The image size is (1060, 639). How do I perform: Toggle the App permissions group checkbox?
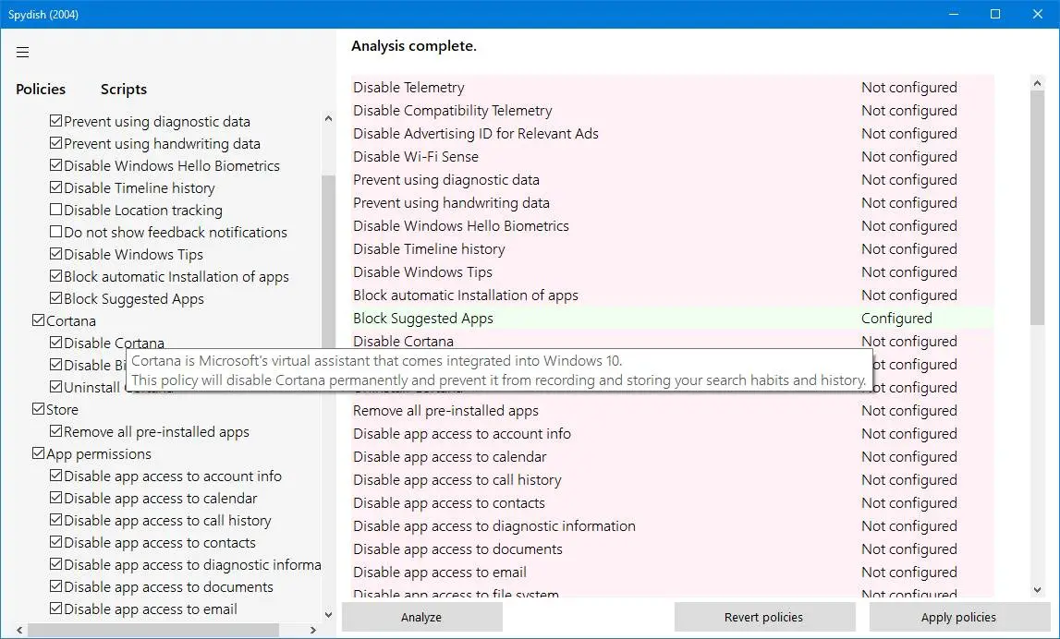pyautogui.click(x=39, y=454)
